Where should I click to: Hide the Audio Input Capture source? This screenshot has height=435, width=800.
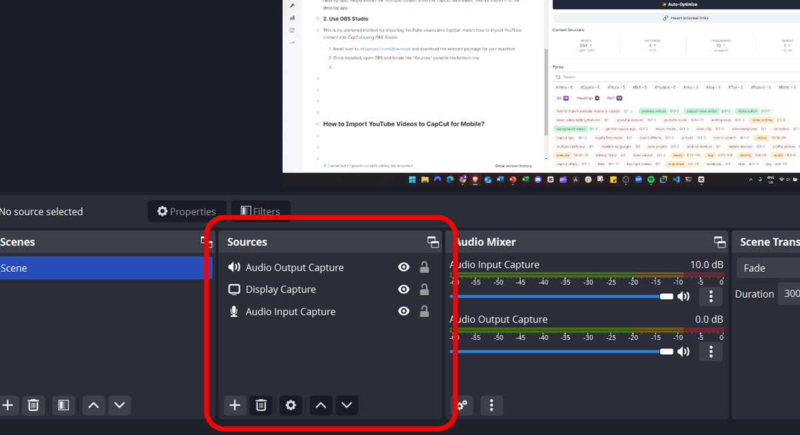403,311
